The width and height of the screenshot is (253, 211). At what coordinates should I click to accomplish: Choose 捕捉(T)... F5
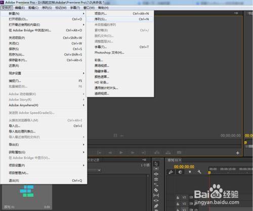44,81
